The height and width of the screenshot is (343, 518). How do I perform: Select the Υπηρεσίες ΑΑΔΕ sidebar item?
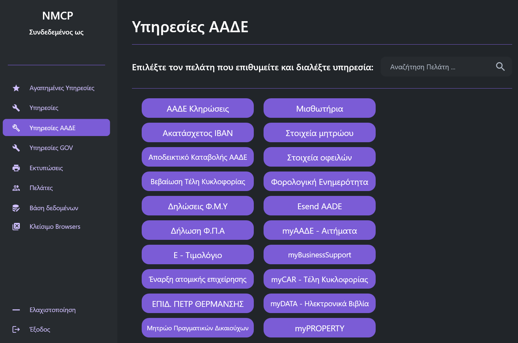pos(56,128)
